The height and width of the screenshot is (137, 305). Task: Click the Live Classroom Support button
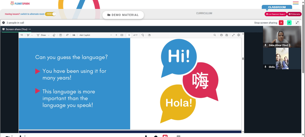point(276,14)
